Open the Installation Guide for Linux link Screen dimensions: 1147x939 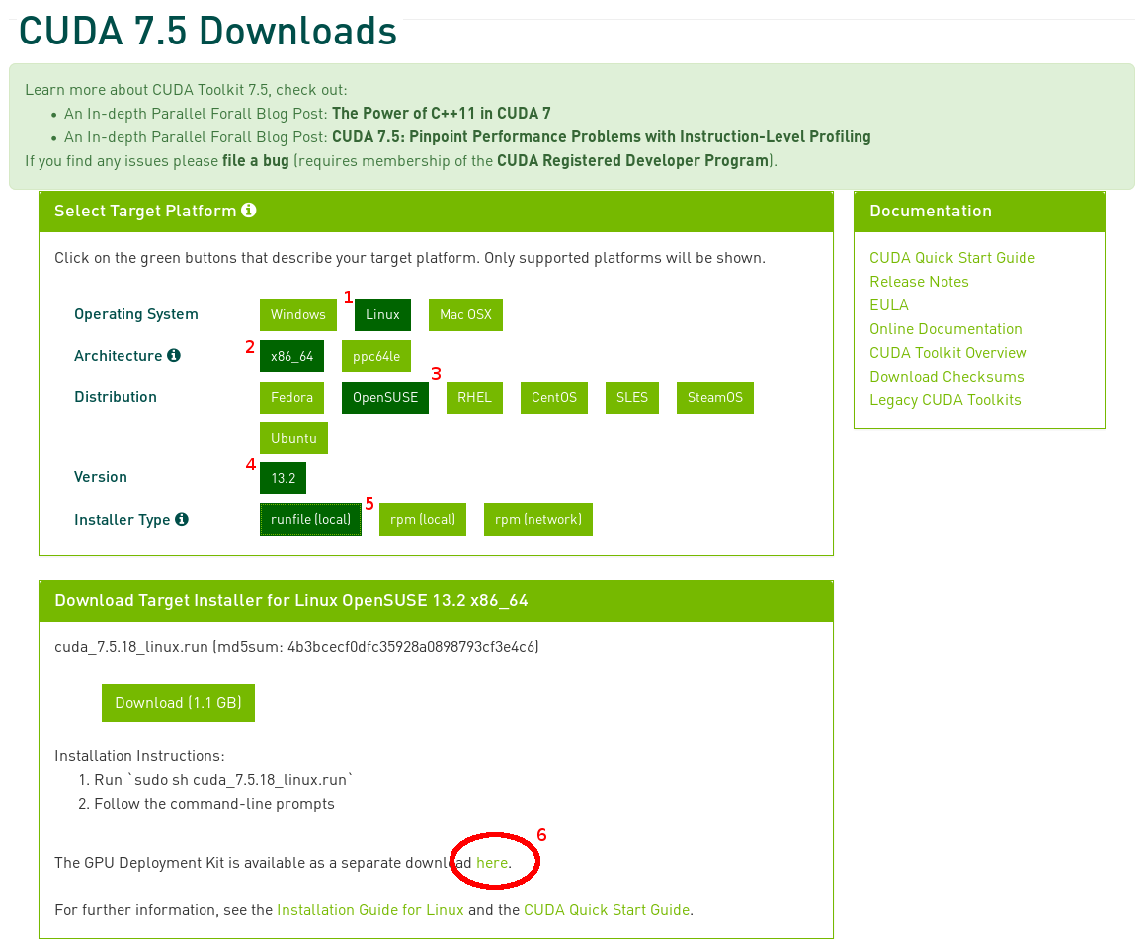pos(369,910)
